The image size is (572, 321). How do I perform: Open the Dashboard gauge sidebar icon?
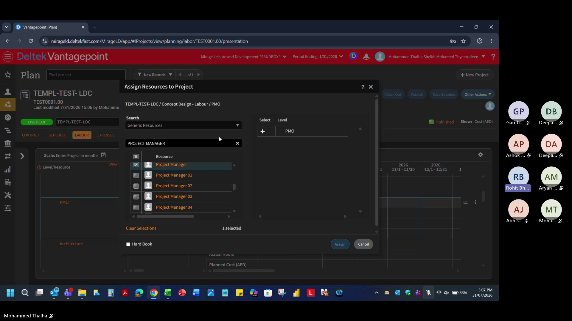[8, 117]
